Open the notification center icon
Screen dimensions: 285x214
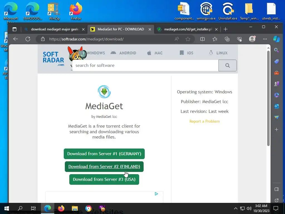[276, 208]
